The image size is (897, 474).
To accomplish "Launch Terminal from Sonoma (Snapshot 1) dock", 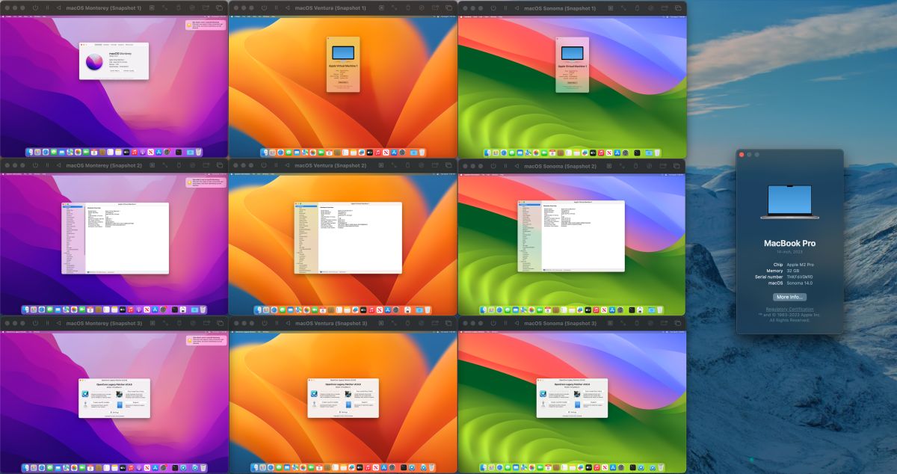I will click(636, 153).
